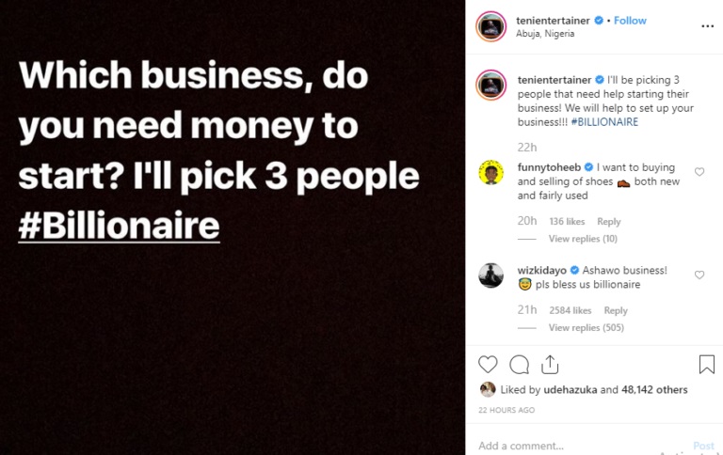Click tenientertainer's profile picture in the header
The image size is (723, 455).
(x=490, y=26)
